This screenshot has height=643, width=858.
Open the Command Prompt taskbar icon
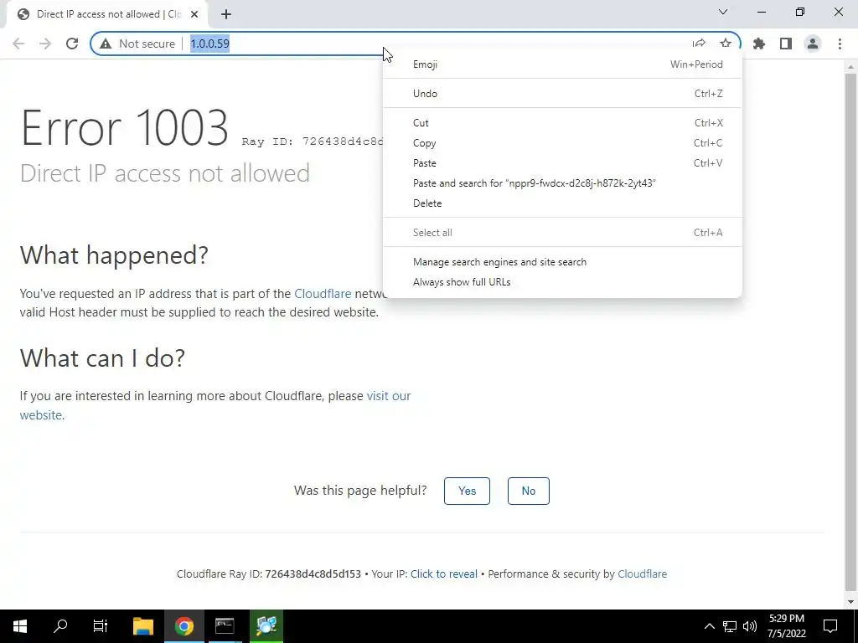(225, 626)
